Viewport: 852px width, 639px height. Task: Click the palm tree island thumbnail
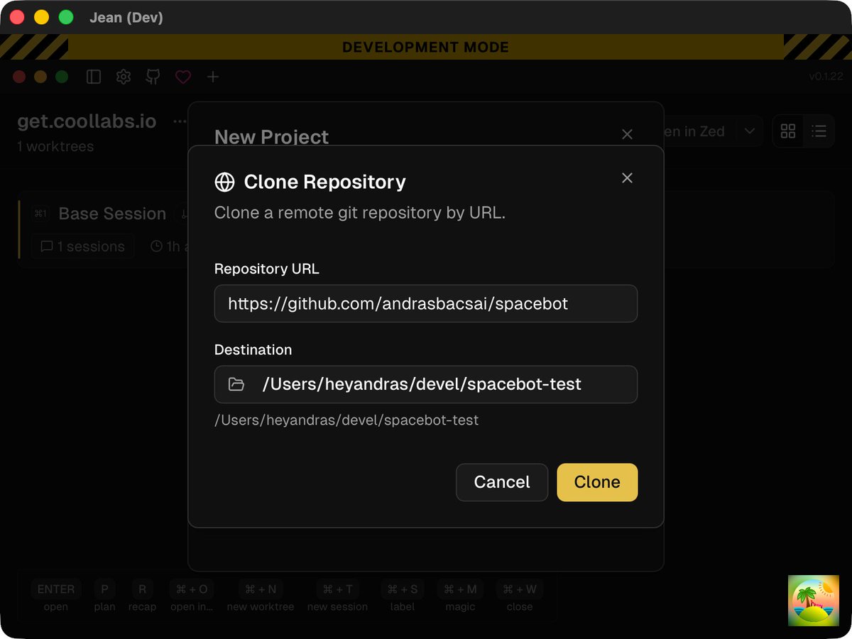coord(814,601)
